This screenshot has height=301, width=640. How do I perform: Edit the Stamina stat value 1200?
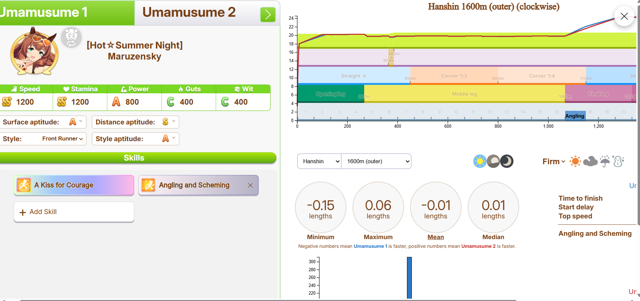[80, 102]
